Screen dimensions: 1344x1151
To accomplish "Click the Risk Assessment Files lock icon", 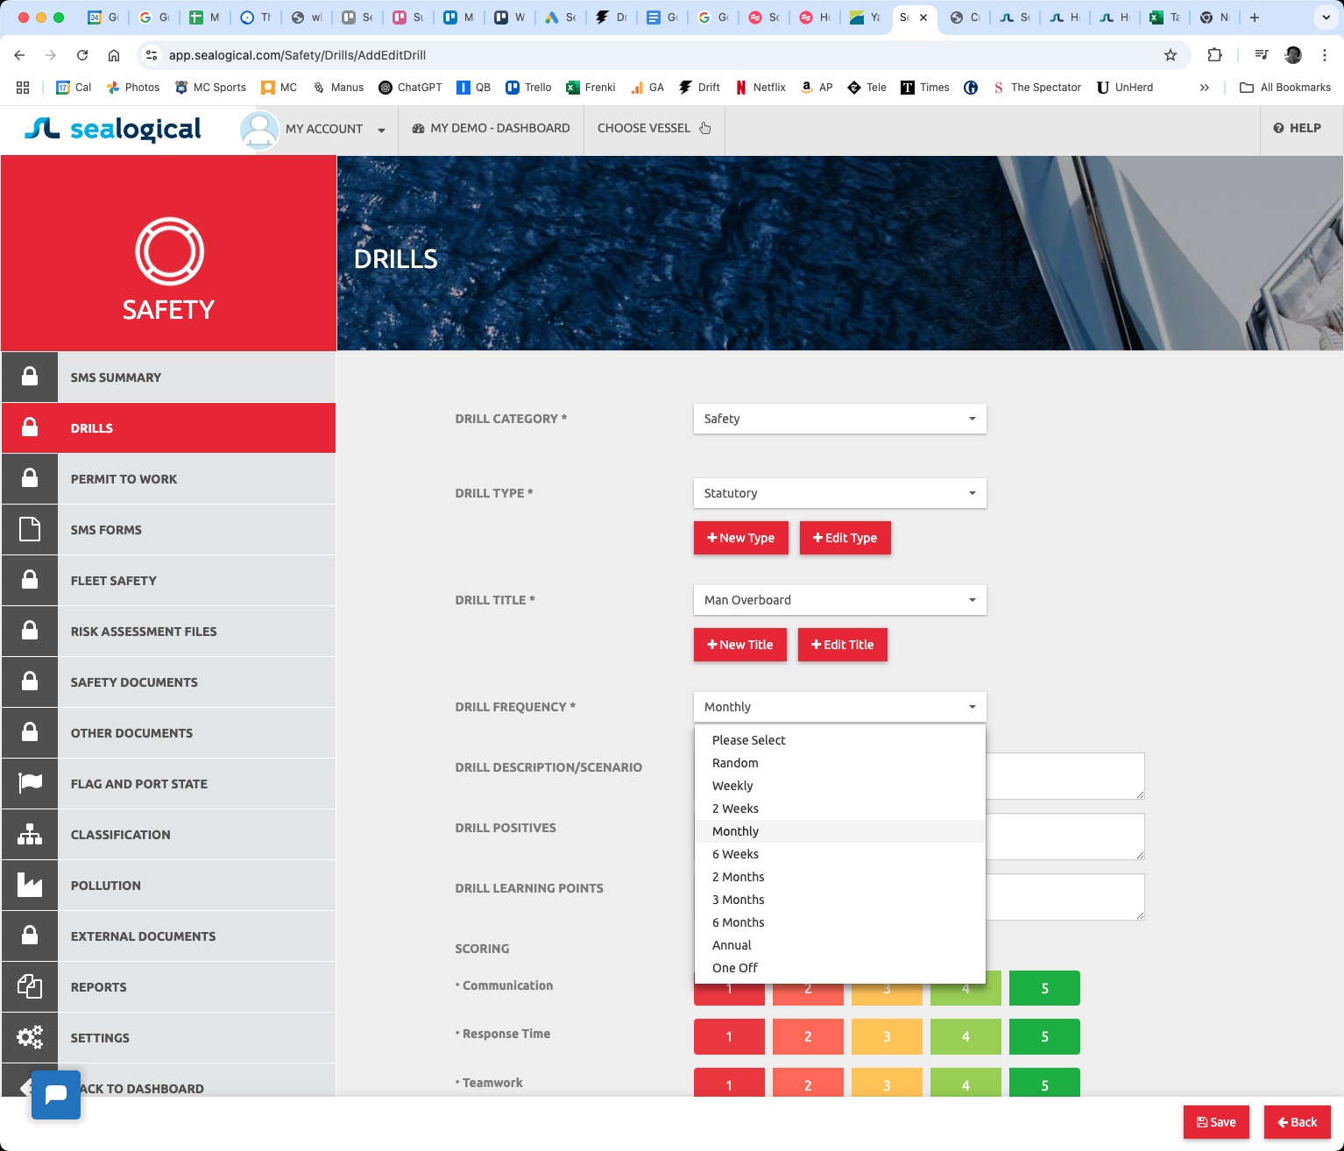I will click(30, 631).
